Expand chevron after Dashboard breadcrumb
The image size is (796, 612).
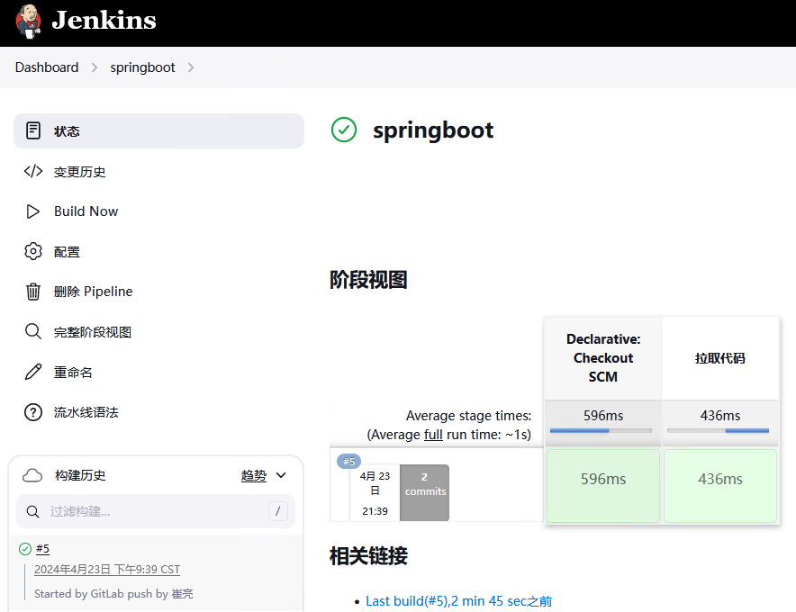(95, 67)
